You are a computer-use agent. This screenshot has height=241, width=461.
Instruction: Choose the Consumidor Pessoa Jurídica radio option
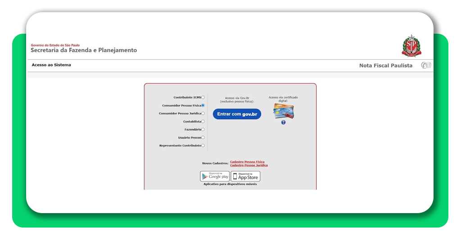[203, 113]
